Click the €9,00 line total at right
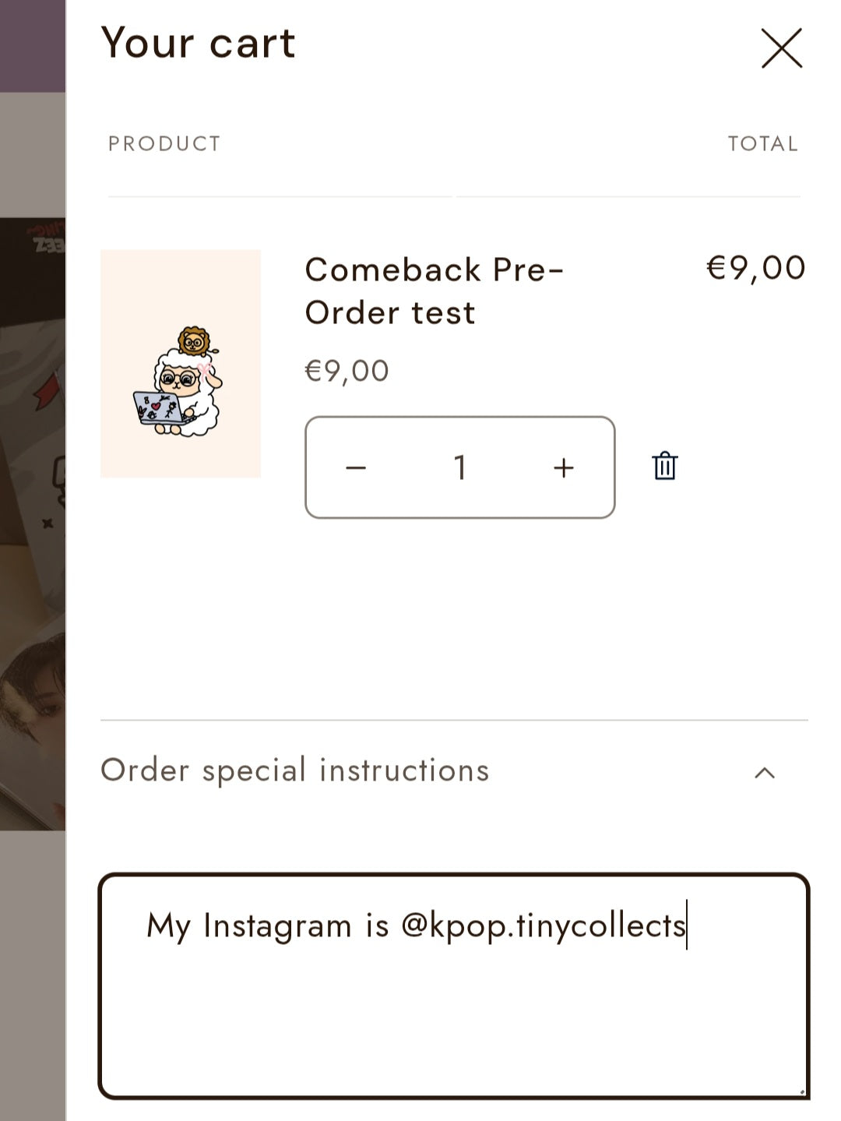841x1121 pixels. (x=755, y=268)
